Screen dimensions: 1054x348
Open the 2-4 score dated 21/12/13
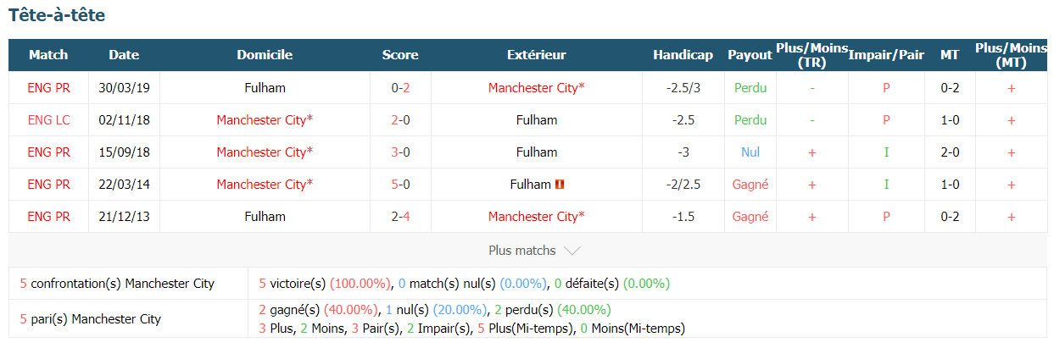400,217
